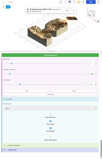The height and width of the screenshot is (159, 102).
Task: Increase Brush Size with plus button
Action: [x=96, y=64]
